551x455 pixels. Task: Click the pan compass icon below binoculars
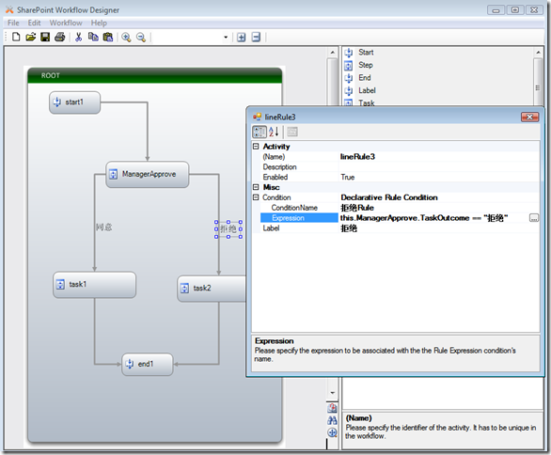point(332,432)
